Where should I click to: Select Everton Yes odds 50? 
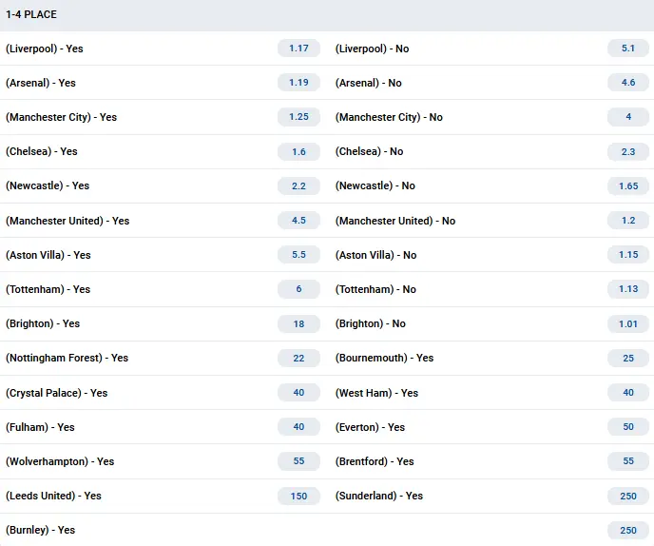(x=628, y=426)
